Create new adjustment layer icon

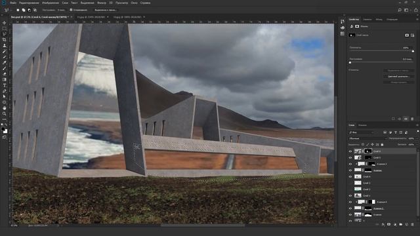(395, 224)
